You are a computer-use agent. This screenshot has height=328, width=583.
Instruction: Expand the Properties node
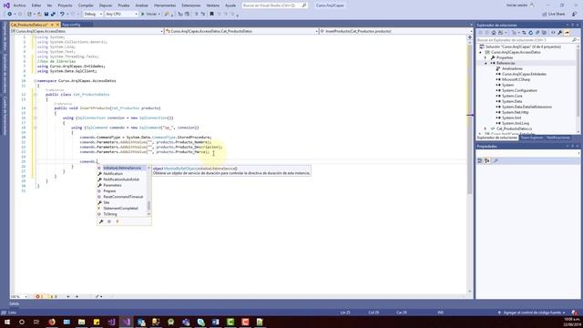point(486,57)
